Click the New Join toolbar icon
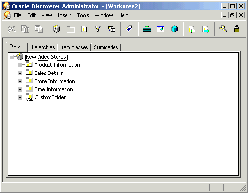 [x=112, y=29]
